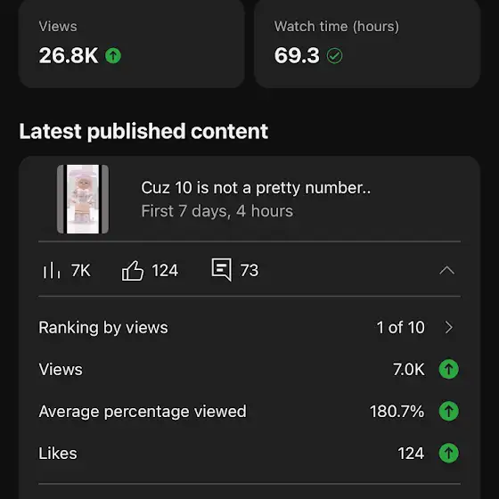The image size is (499, 499).
Task: Open the Watch time (hours) card
Action: [367, 44]
